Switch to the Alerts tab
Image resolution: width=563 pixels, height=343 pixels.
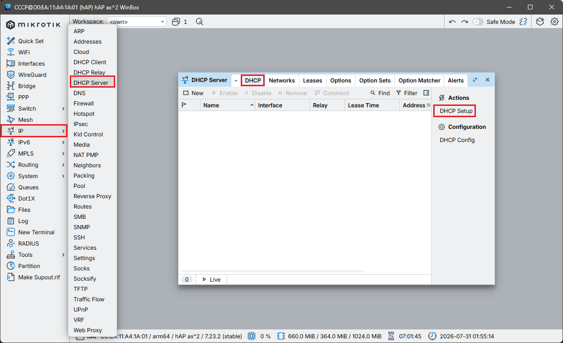pos(456,81)
